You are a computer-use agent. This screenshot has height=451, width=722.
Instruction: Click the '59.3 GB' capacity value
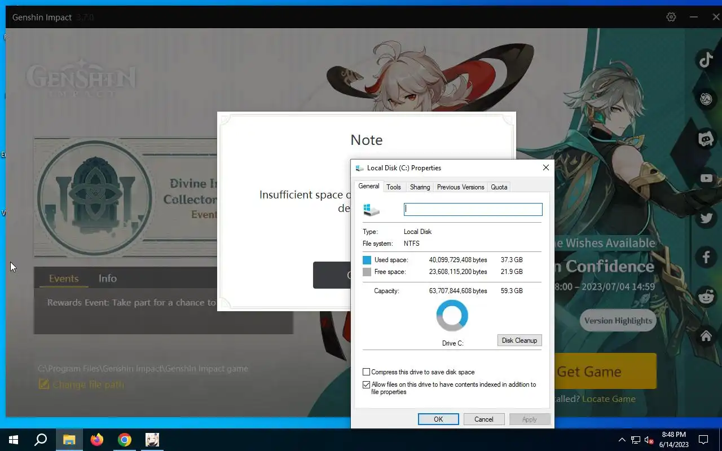coord(512,291)
